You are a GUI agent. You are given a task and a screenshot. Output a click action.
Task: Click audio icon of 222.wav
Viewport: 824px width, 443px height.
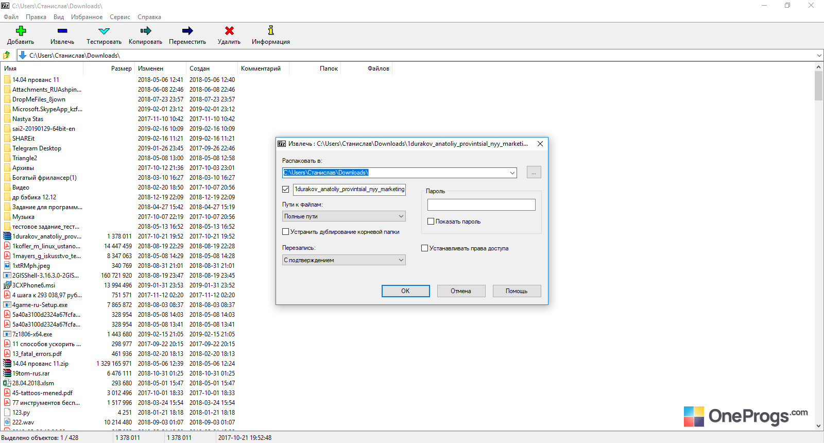coord(7,422)
